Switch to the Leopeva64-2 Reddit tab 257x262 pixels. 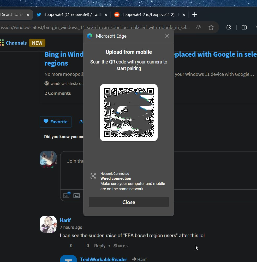click(150, 15)
